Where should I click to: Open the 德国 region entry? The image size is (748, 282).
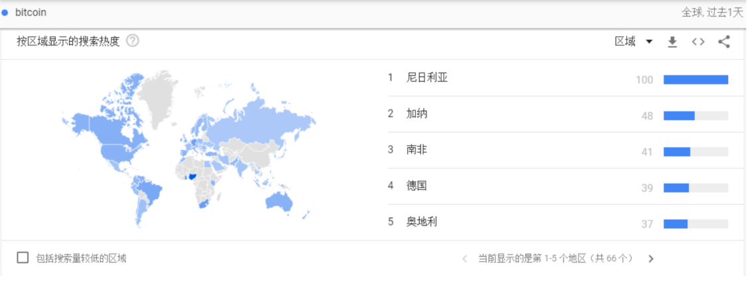(417, 185)
